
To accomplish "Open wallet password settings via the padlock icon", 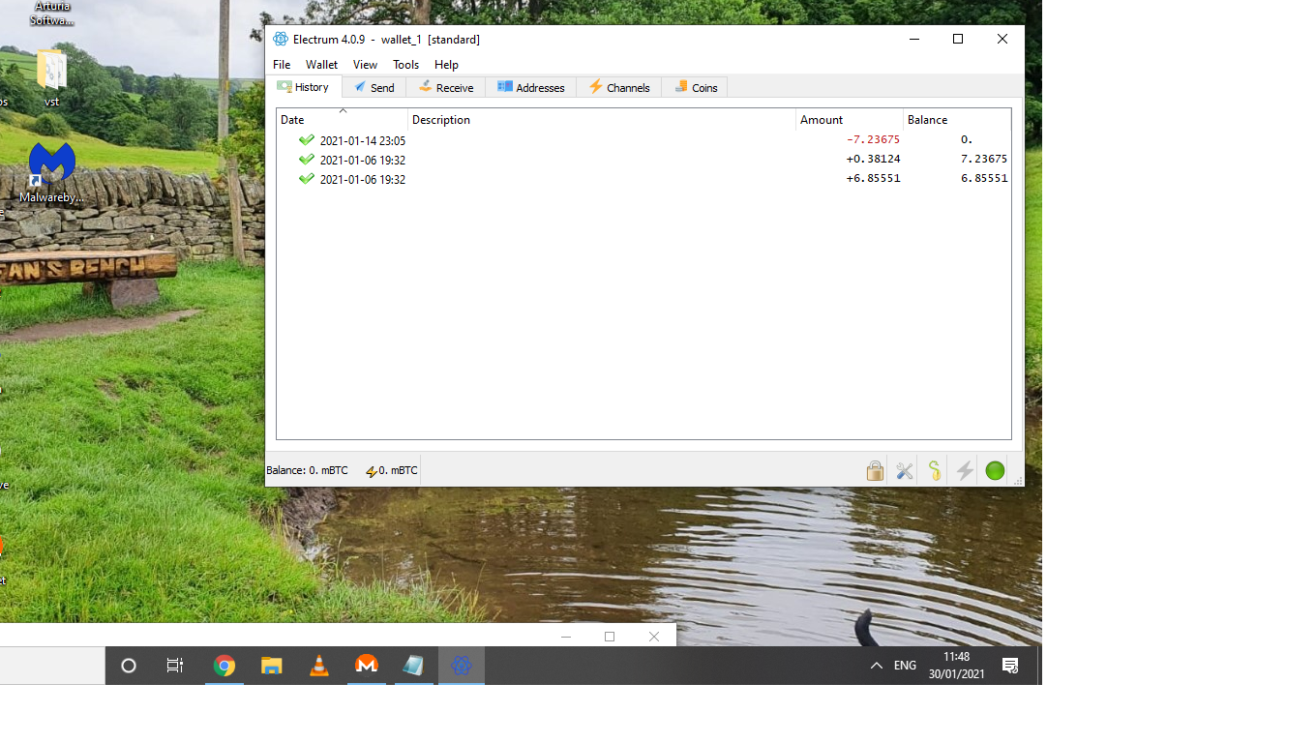I will click(x=874, y=470).
